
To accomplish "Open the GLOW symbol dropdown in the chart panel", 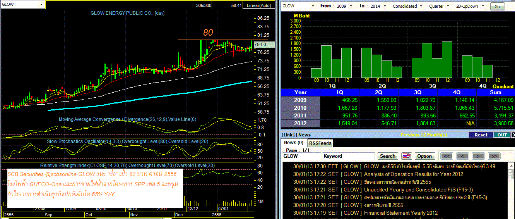I will tap(41, 5).
